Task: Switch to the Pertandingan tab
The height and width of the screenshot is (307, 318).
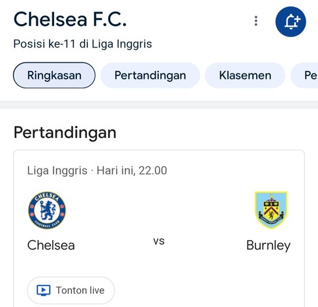Action: point(150,75)
